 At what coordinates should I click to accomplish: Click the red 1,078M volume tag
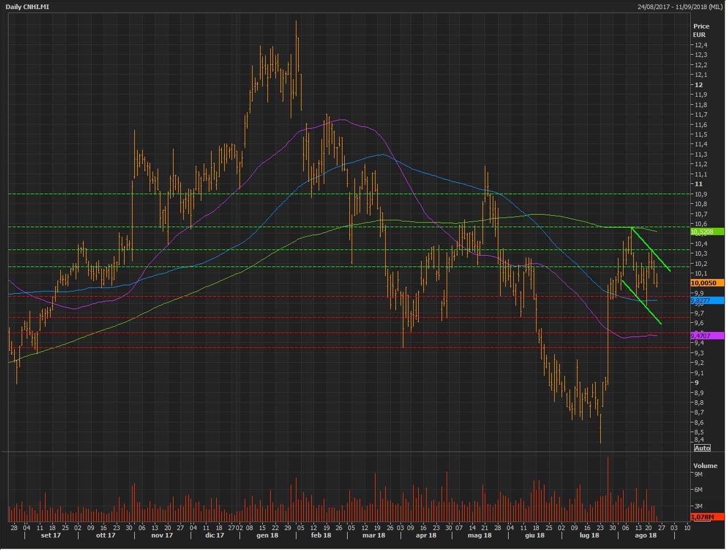click(707, 516)
